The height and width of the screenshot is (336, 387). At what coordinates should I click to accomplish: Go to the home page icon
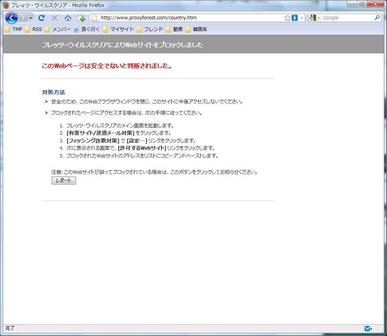[68, 18]
